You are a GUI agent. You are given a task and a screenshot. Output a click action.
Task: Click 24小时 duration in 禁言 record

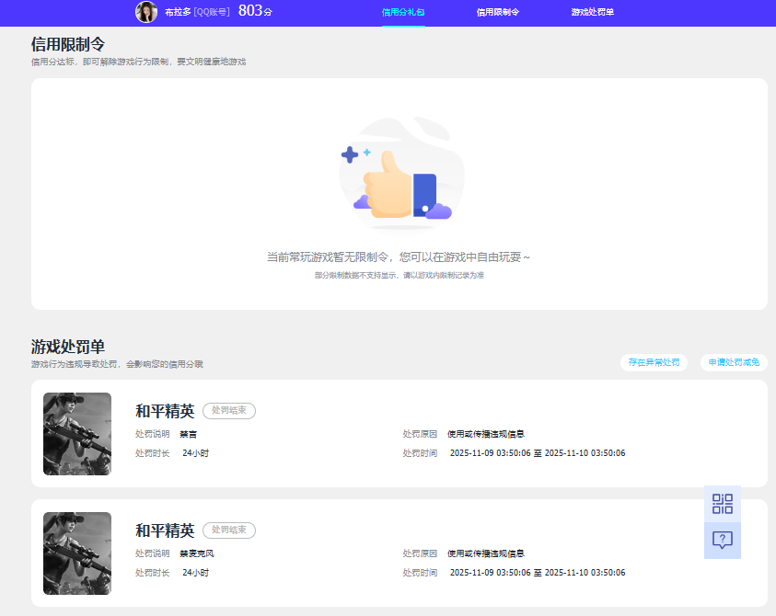[x=195, y=453]
